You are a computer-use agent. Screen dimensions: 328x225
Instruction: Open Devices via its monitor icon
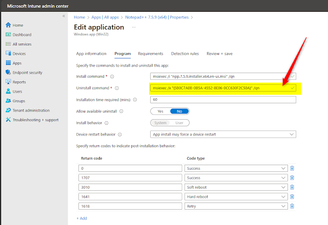8,53
